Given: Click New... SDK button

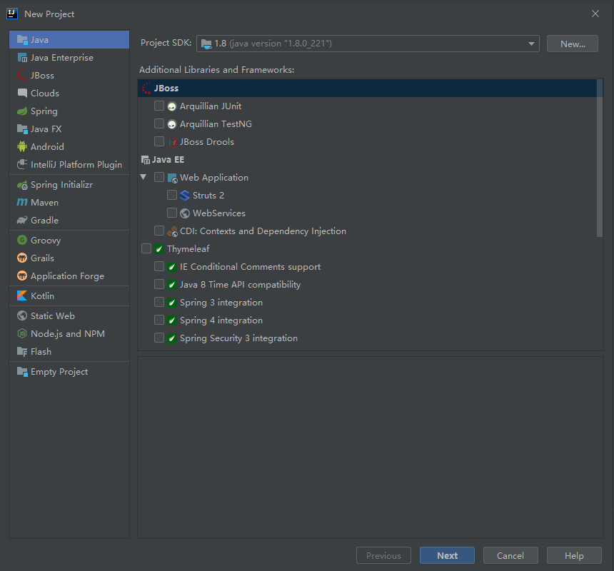Looking at the screenshot, I should pos(572,44).
